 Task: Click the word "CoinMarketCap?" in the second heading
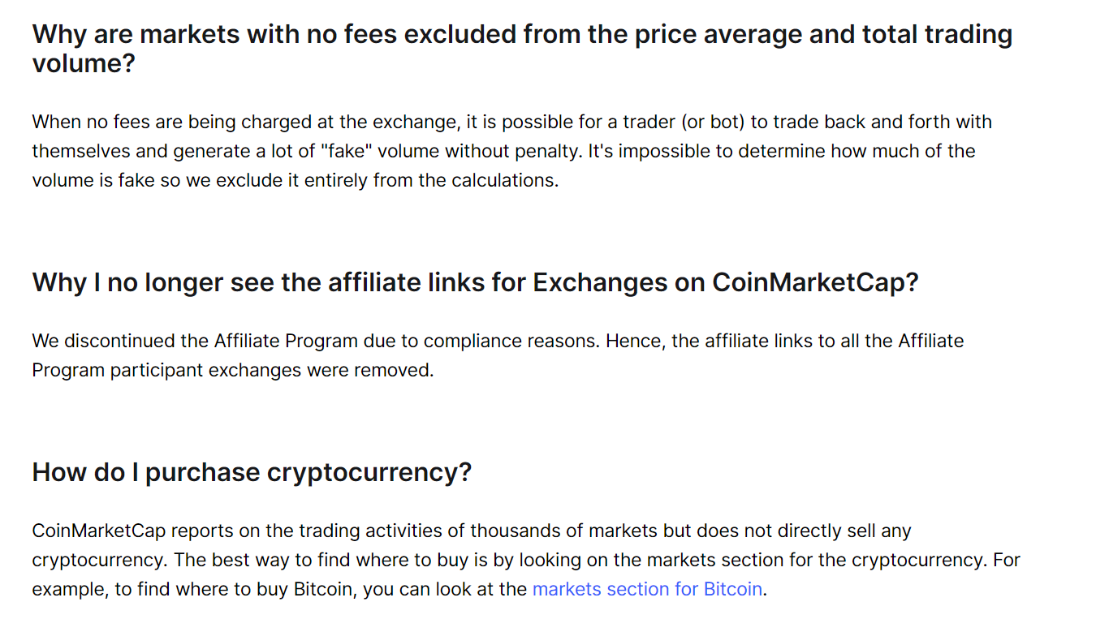point(815,282)
